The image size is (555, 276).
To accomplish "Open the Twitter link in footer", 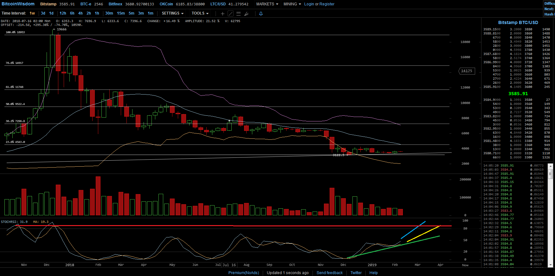I will coord(356,273).
